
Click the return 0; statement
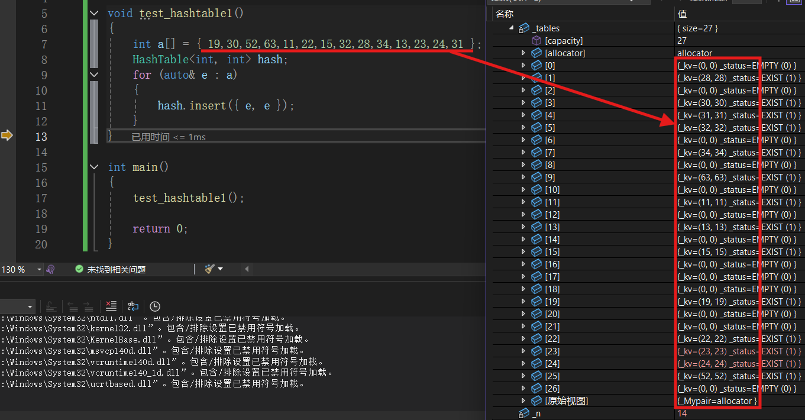[160, 228]
